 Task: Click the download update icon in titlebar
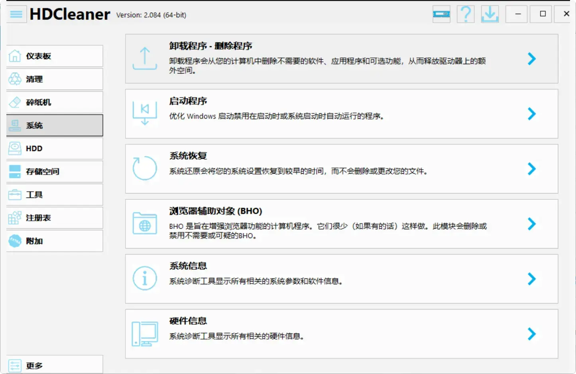point(490,14)
